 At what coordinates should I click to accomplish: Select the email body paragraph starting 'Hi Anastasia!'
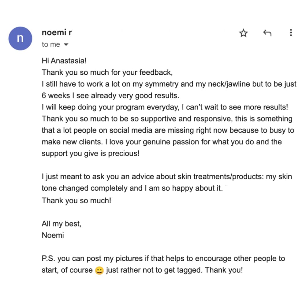click(64, 61)
